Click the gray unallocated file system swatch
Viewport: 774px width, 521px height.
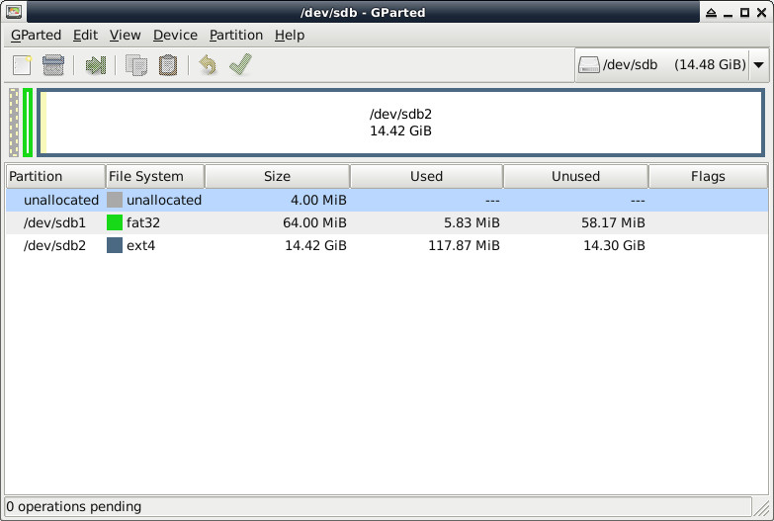click(x=115, y=200)
